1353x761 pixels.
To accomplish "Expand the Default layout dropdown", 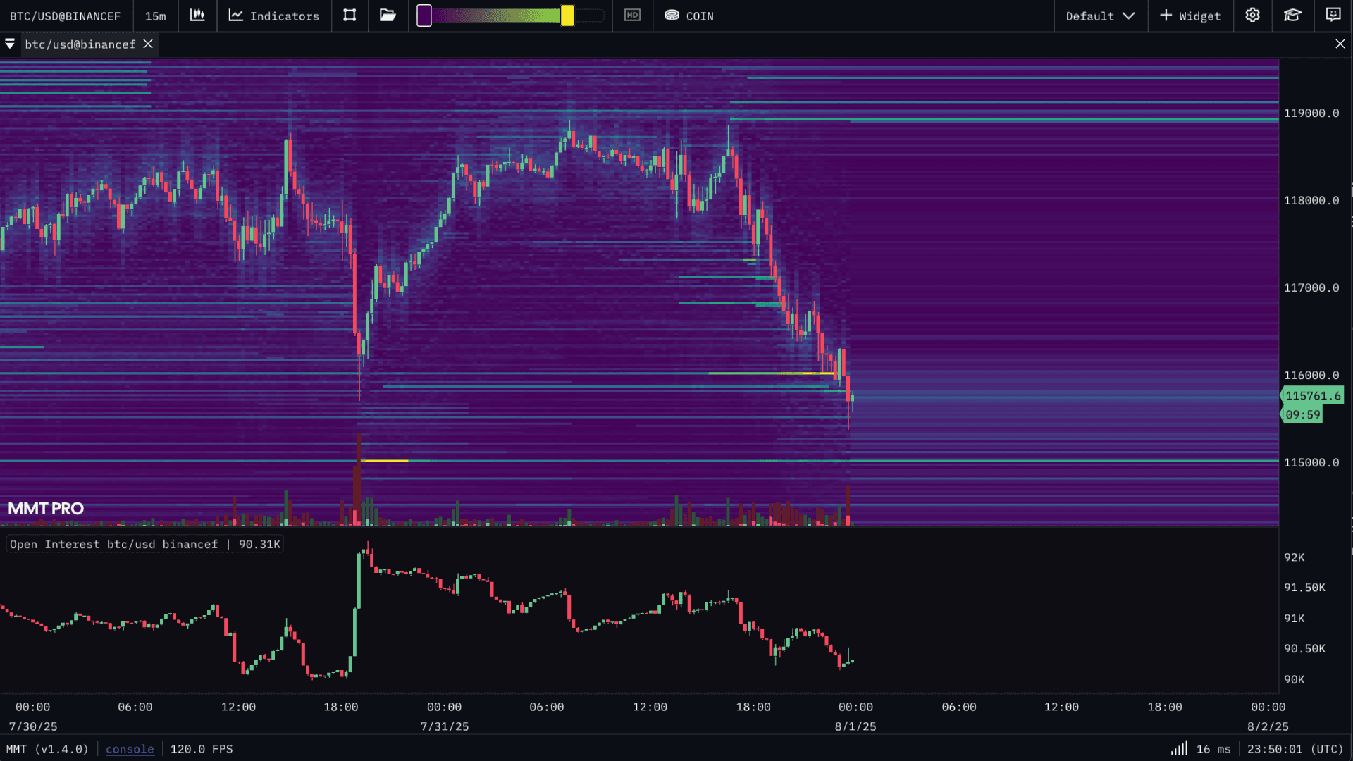I will click(x=1100, y=16).
